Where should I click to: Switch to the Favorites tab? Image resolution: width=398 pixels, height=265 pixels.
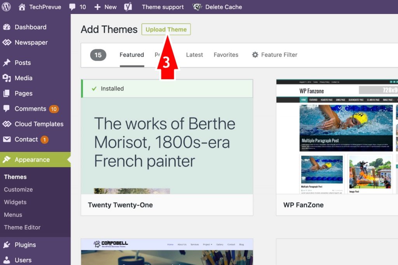(x=226, y=55)
